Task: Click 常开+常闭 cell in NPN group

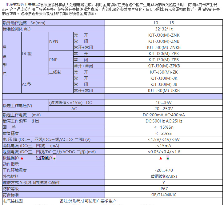Action: (89, 47)
